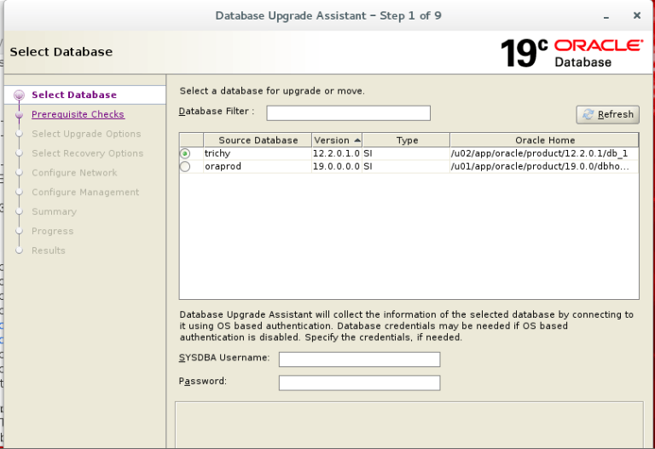
Task: Open the Prerequisite Checks step link
Action: pos(78,114)
